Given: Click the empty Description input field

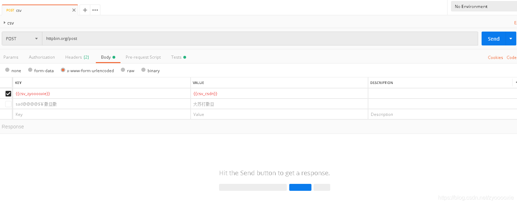Looking at the screenshot, I should click(x=442, y=114).
